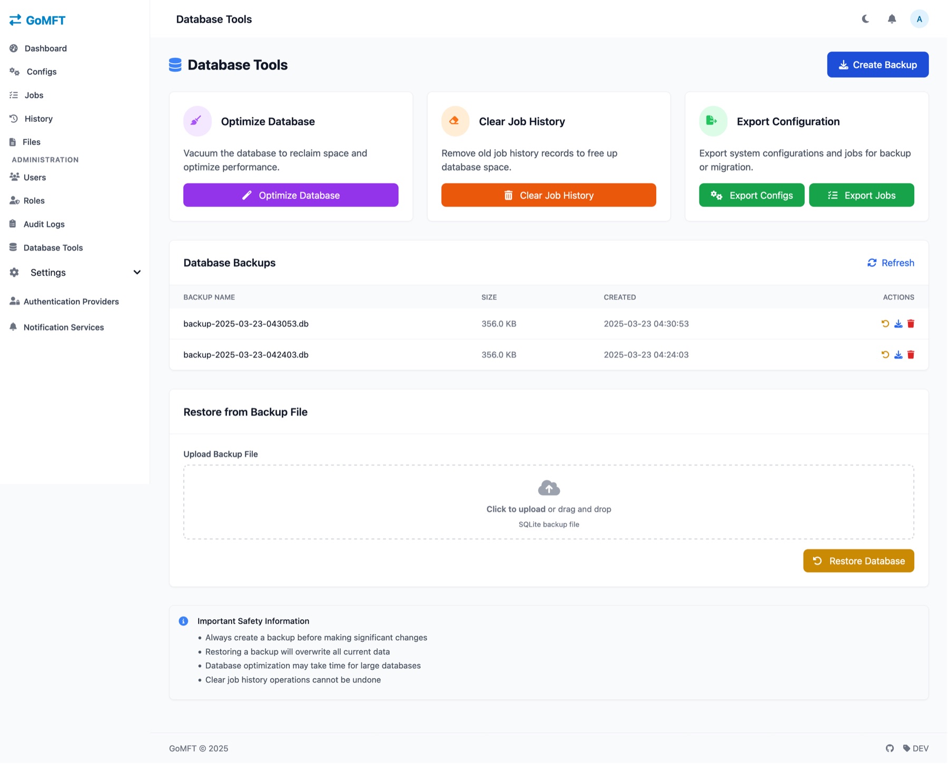948x764 pixels.
Task: Click the 2025-03-23 04:30:53 created timestamp
Action: click(646, 324)
